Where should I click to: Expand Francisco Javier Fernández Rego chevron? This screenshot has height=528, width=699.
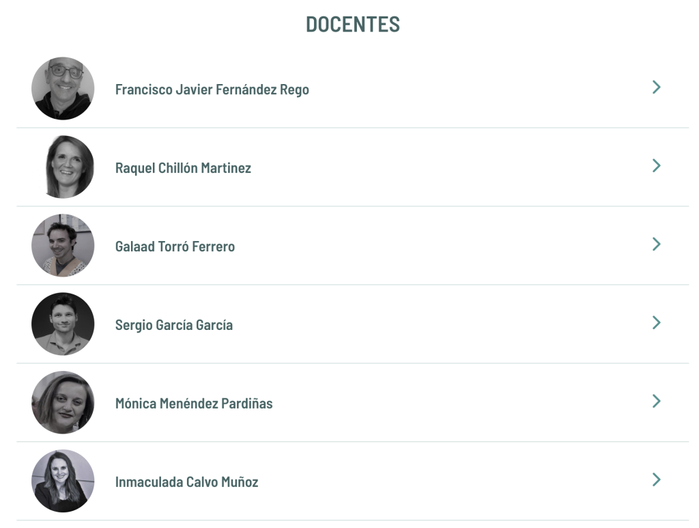click(656, 87)
